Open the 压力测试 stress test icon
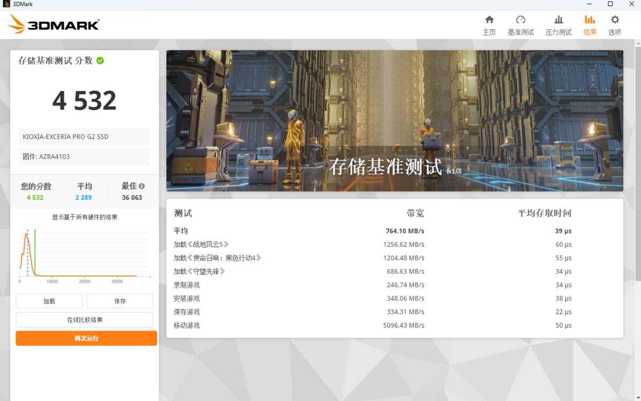Image resolution: width=641 pixels, height=401 pixels. [559, 24]
